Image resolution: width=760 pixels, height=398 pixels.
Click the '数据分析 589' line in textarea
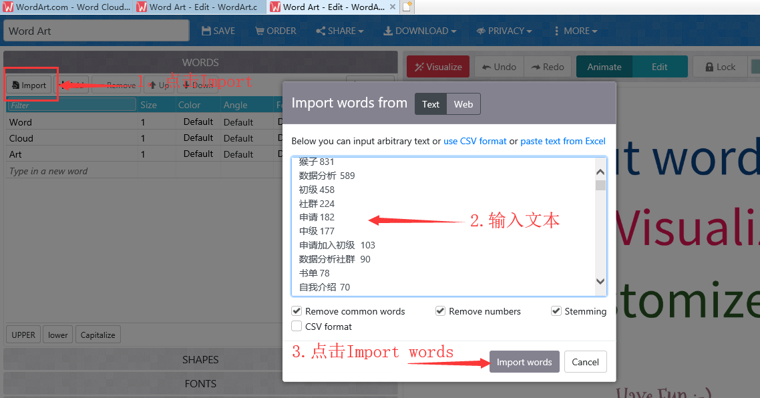pos(327,176)
